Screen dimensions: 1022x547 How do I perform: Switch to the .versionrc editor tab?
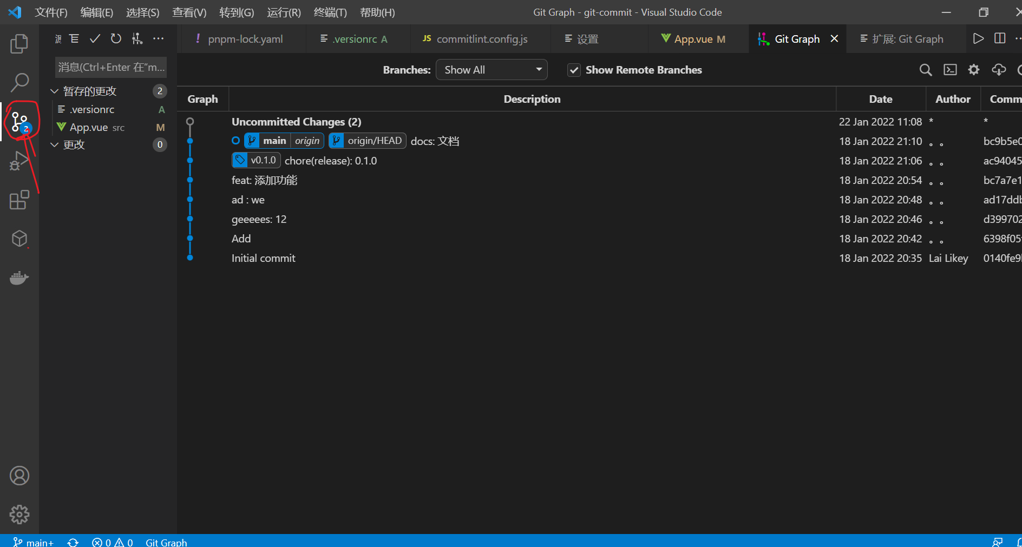(358, 39)
